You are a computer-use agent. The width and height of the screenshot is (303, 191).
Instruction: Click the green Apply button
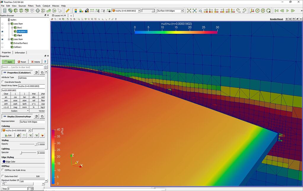tap(8, 62)
